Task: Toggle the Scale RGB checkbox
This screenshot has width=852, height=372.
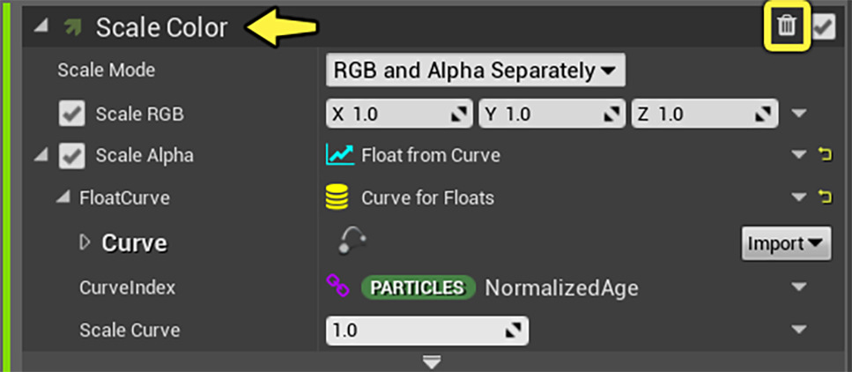Action: coord(71,114)
